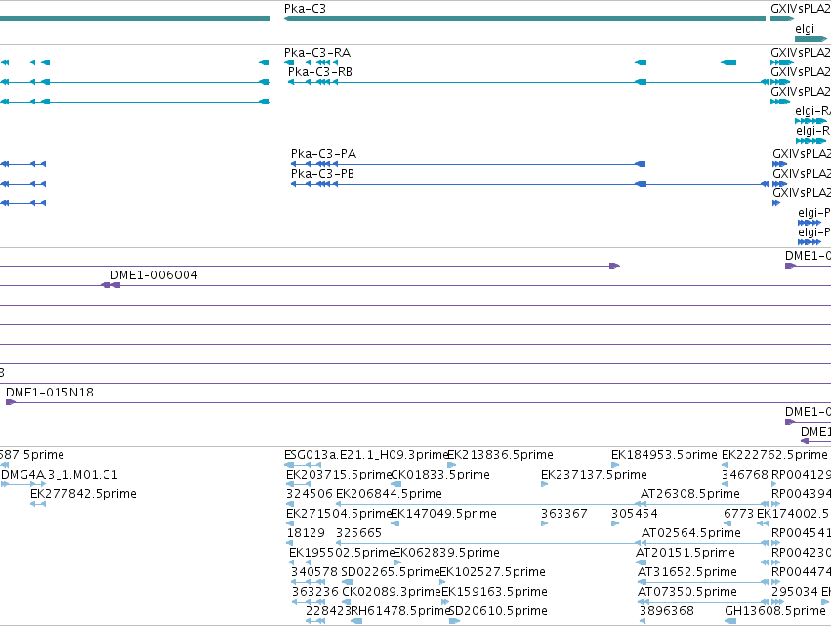The height and width of the screenshot is (626, 831).
Task: Click the elgi gene label
Action: tap(805, 29)
